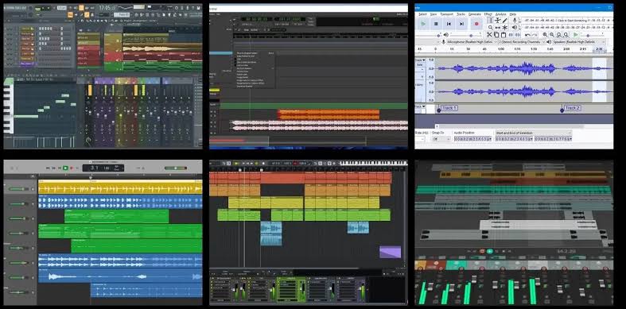Click the red Record button in GarageBand
Screen dimensions: 626x309
click(x=72, y=168)
